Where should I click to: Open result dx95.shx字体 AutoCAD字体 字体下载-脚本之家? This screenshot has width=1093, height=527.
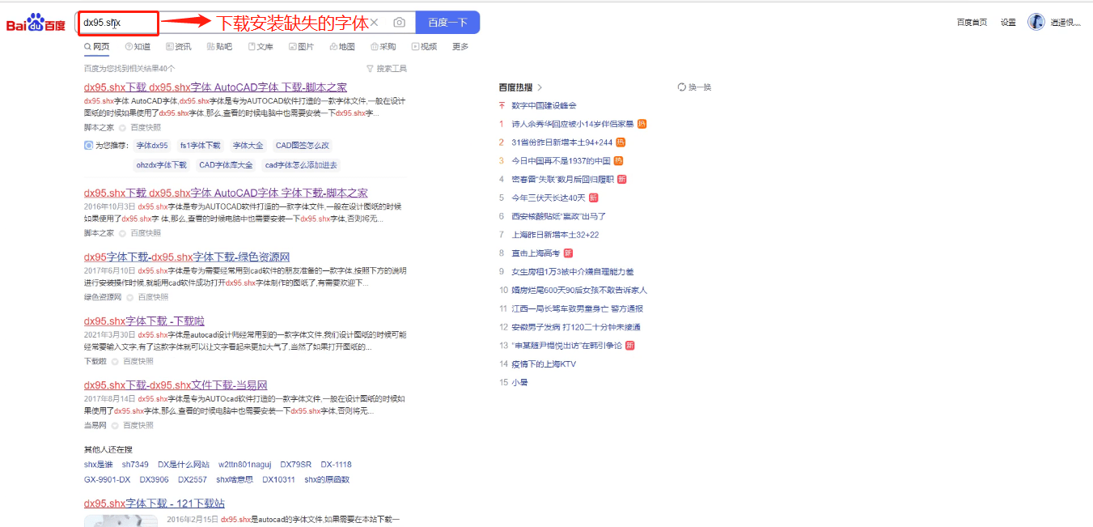pyautogui.click(x=226, y=193)
